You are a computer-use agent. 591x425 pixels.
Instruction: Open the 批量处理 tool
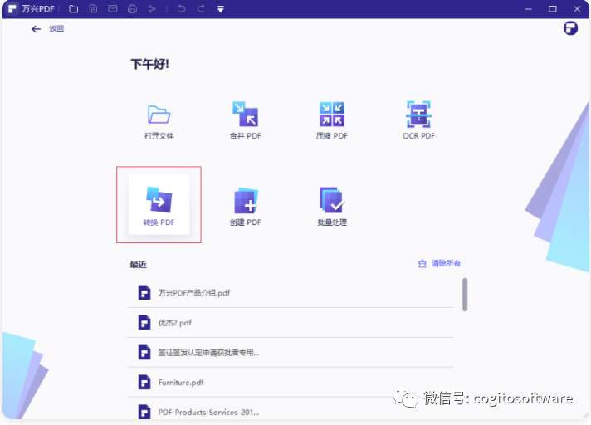[x=332, y=207]
